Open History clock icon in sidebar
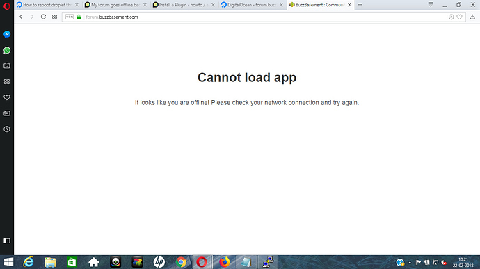This screenshot has height=269, width=480. 7,129
